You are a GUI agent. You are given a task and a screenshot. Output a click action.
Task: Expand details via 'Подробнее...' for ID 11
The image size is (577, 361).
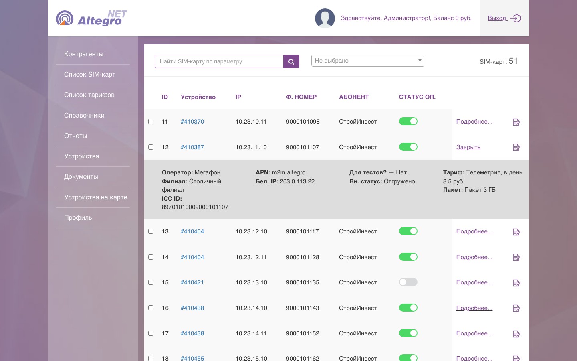tap(474, 122)
